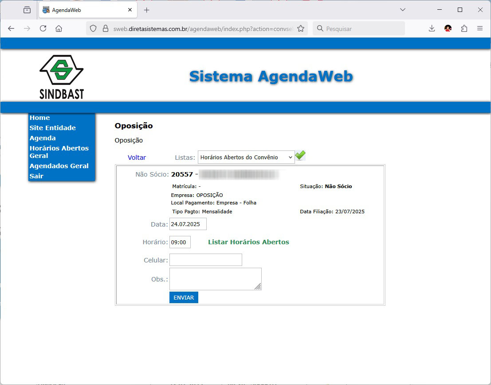Open the Firefox downloads panel
Image resolution: width=491 pixels, height=385 pixels.
coord(432,29)
